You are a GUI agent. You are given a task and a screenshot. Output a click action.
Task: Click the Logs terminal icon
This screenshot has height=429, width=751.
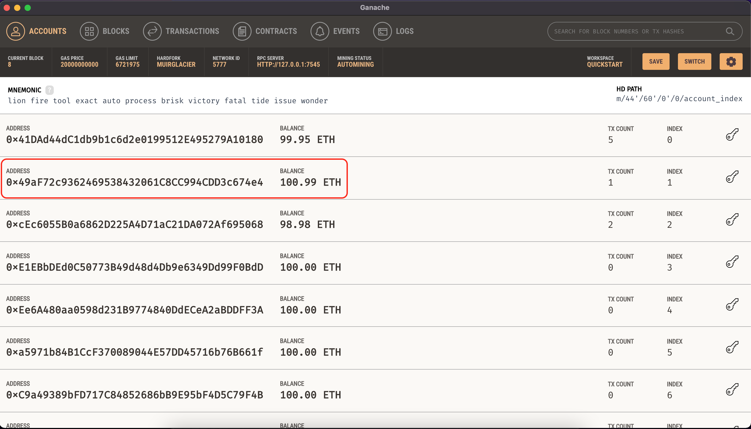382,31
